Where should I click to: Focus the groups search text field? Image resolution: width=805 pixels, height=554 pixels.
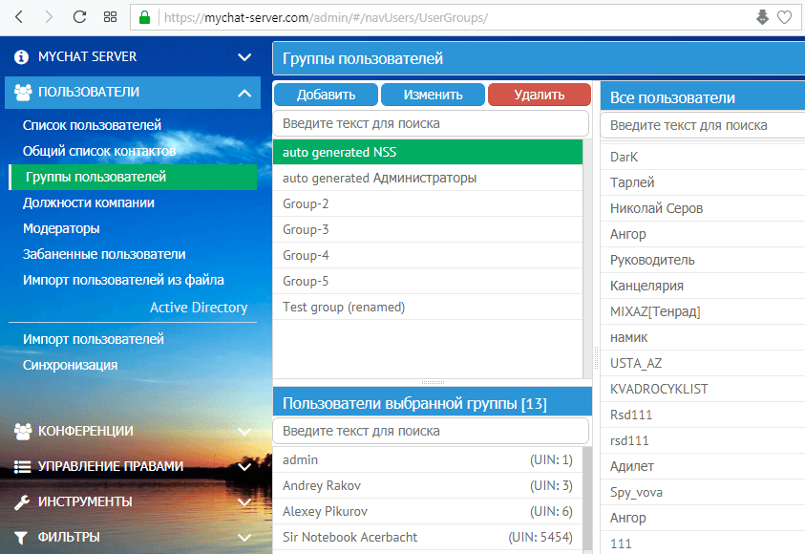[430, 123]
